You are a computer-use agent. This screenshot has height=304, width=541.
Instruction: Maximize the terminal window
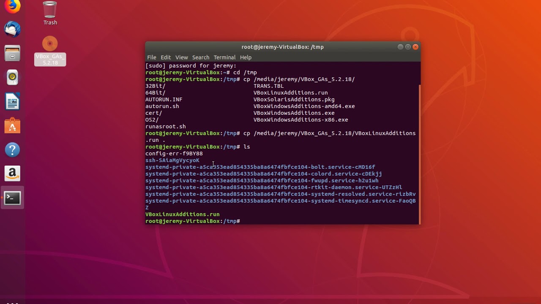pos(408,47)
